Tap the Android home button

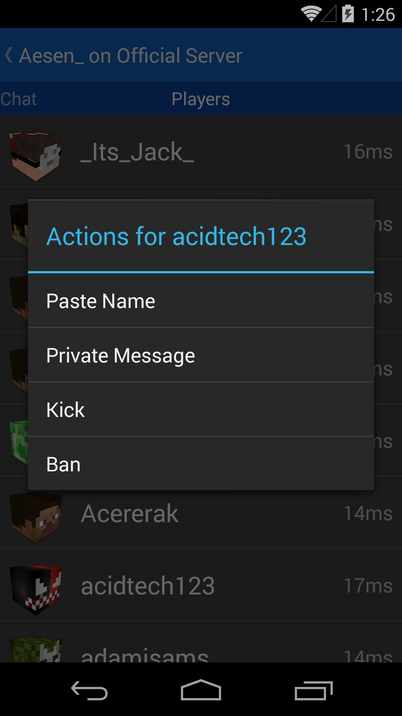(x=201, y=690)
